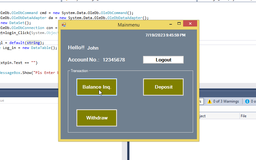Select the Withdraw button
The width and height of the screenshot is (256, 160).
[97, 118]
